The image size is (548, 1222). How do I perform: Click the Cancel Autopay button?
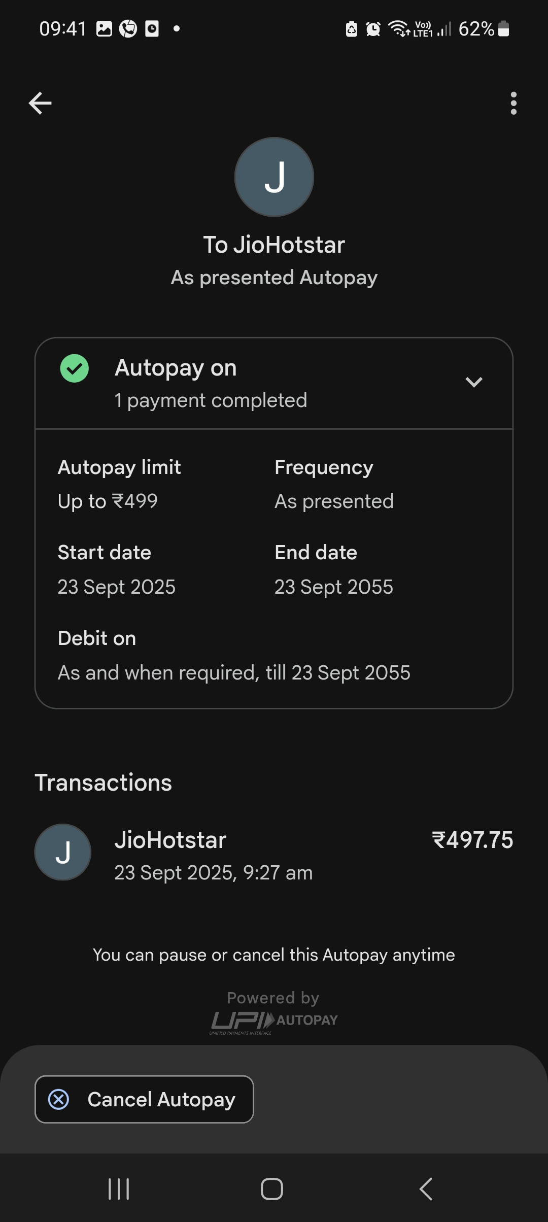pyautogui.click(x=144, y=1099)
